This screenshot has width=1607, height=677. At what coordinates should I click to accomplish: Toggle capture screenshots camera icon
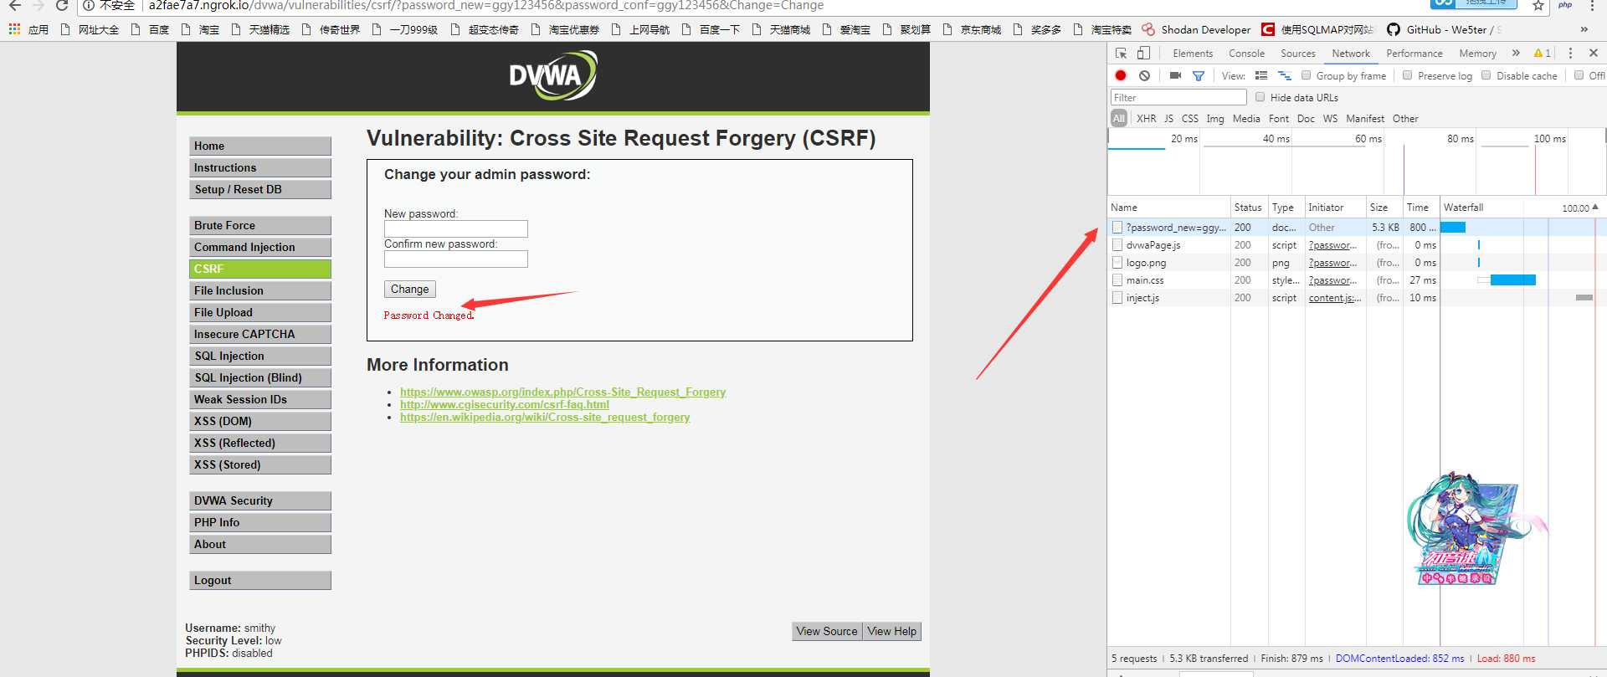point(1175,75)
